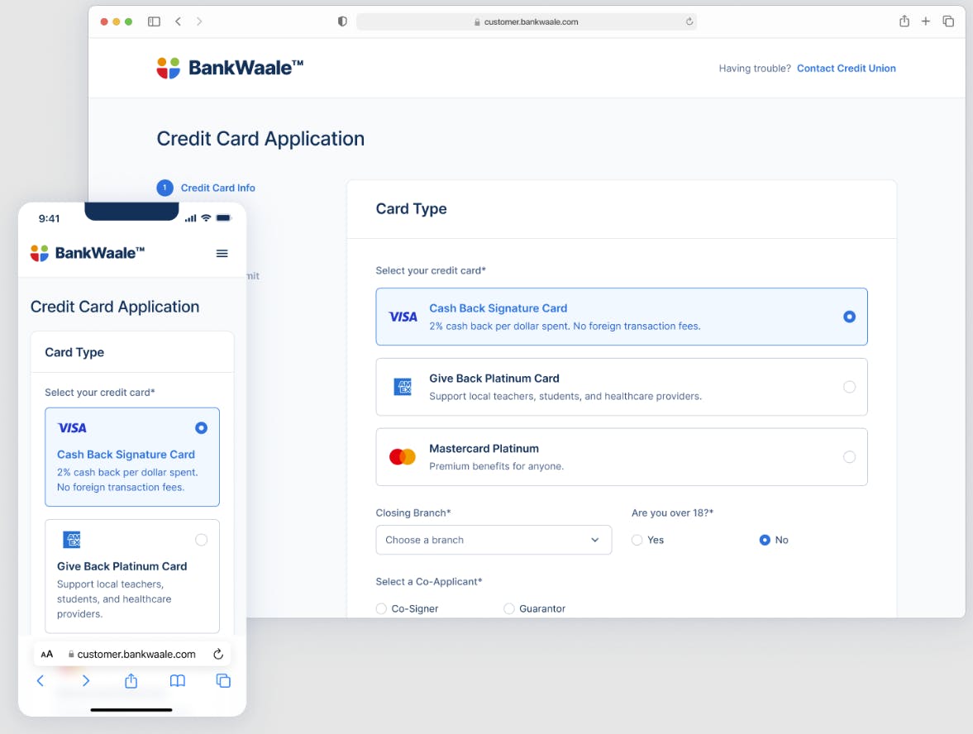Select Give Back Platinum Card radio on desktop
Viewport: 973px width, 734px height.
tap(850, 387)
